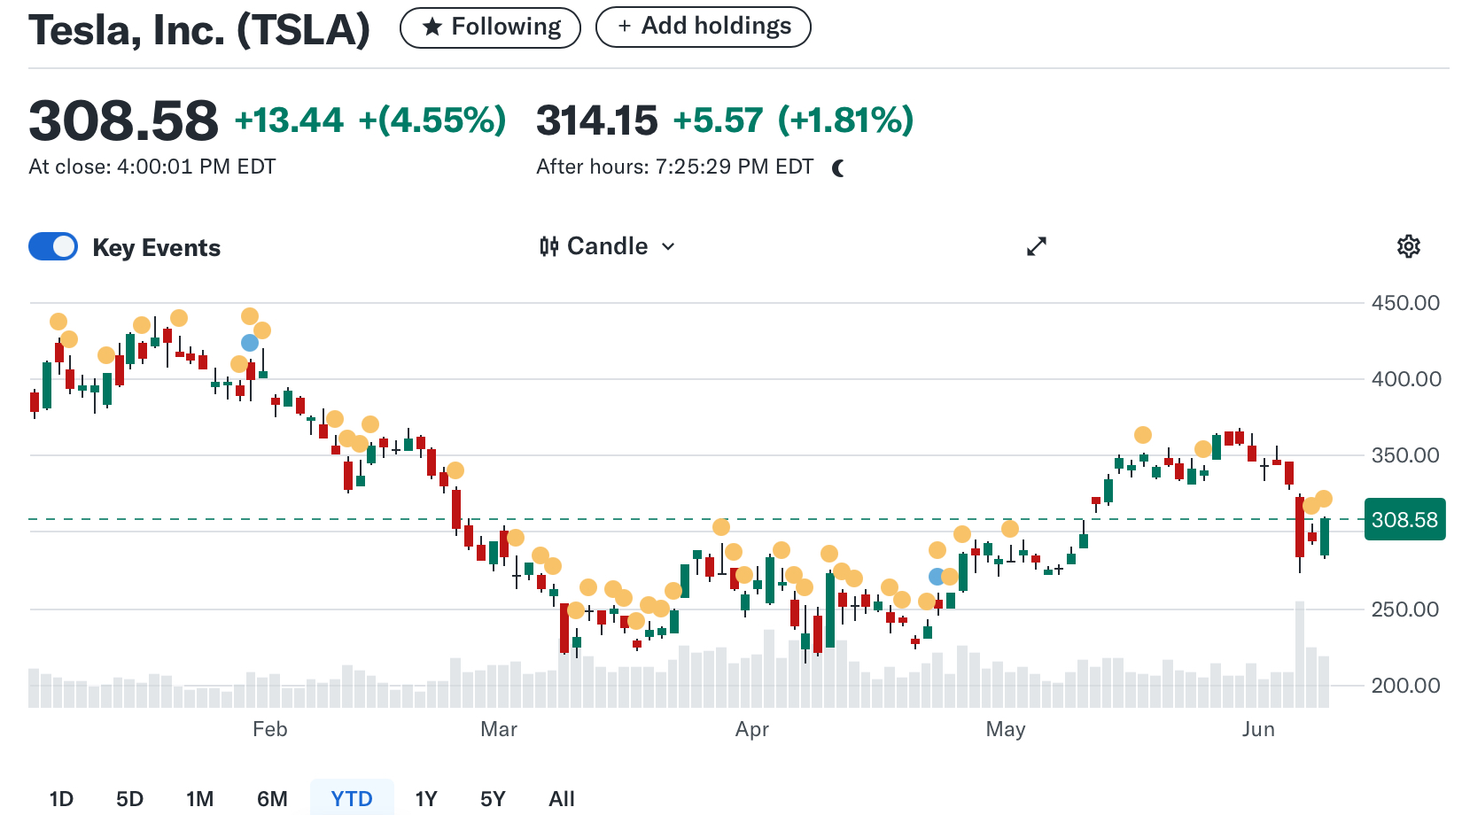The height and width of the screenshot is (815, 1462).
Task: Click the candlestick chart type icon
Action: pos(549,246)
